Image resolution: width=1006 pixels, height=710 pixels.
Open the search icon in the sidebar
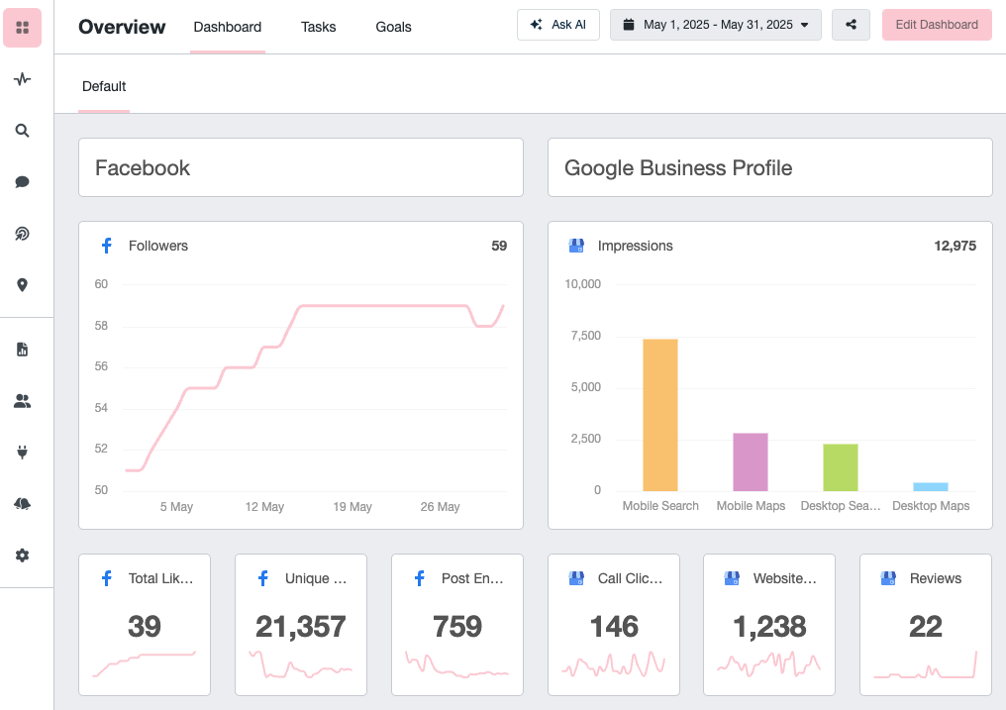click(22, 130)
